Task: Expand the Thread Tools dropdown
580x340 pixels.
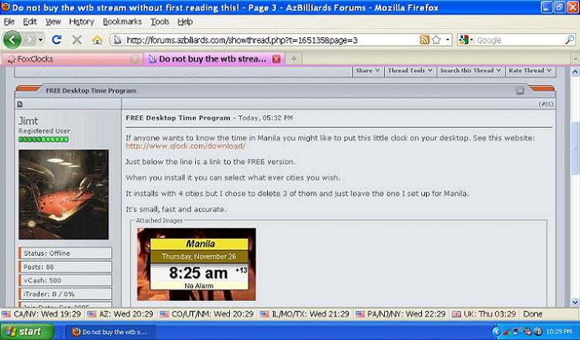Action: [x=409, y=70]
